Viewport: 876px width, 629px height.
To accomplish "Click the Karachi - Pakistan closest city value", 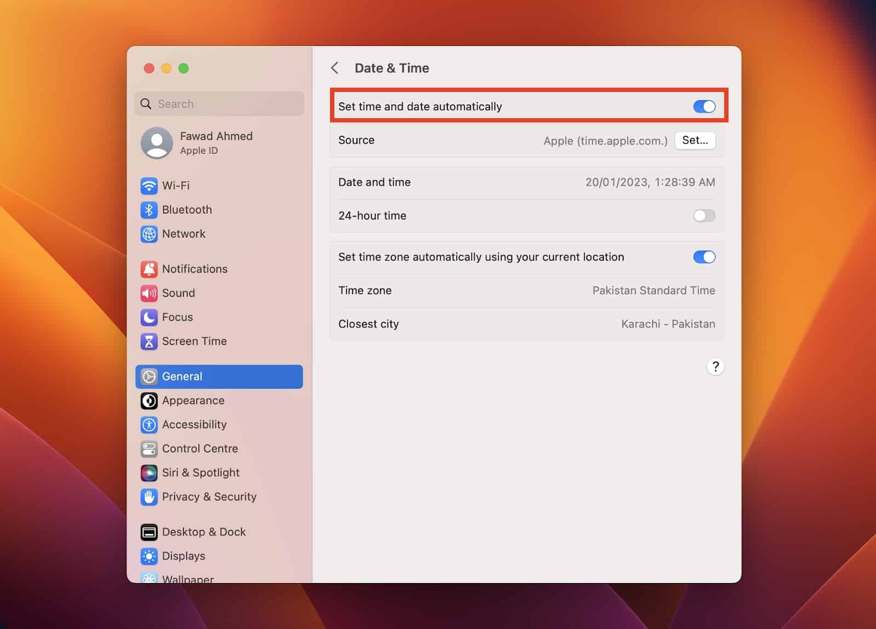I will point(668,324).
